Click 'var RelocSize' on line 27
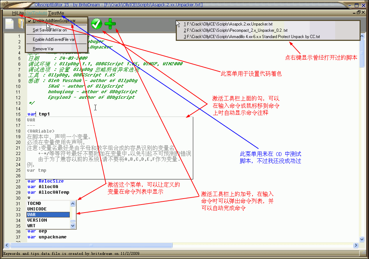The image size is (369, 259). [46, 181]
